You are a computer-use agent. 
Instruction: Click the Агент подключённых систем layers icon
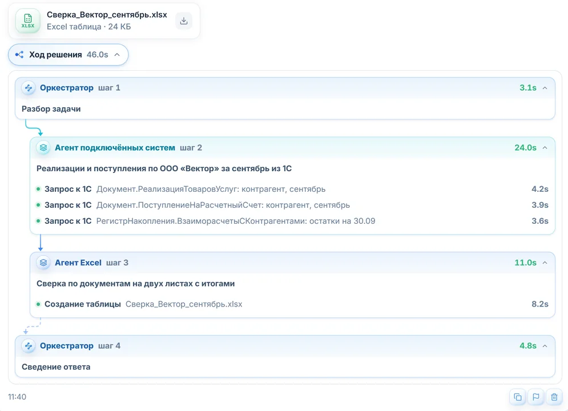click(x=43, y=148)
